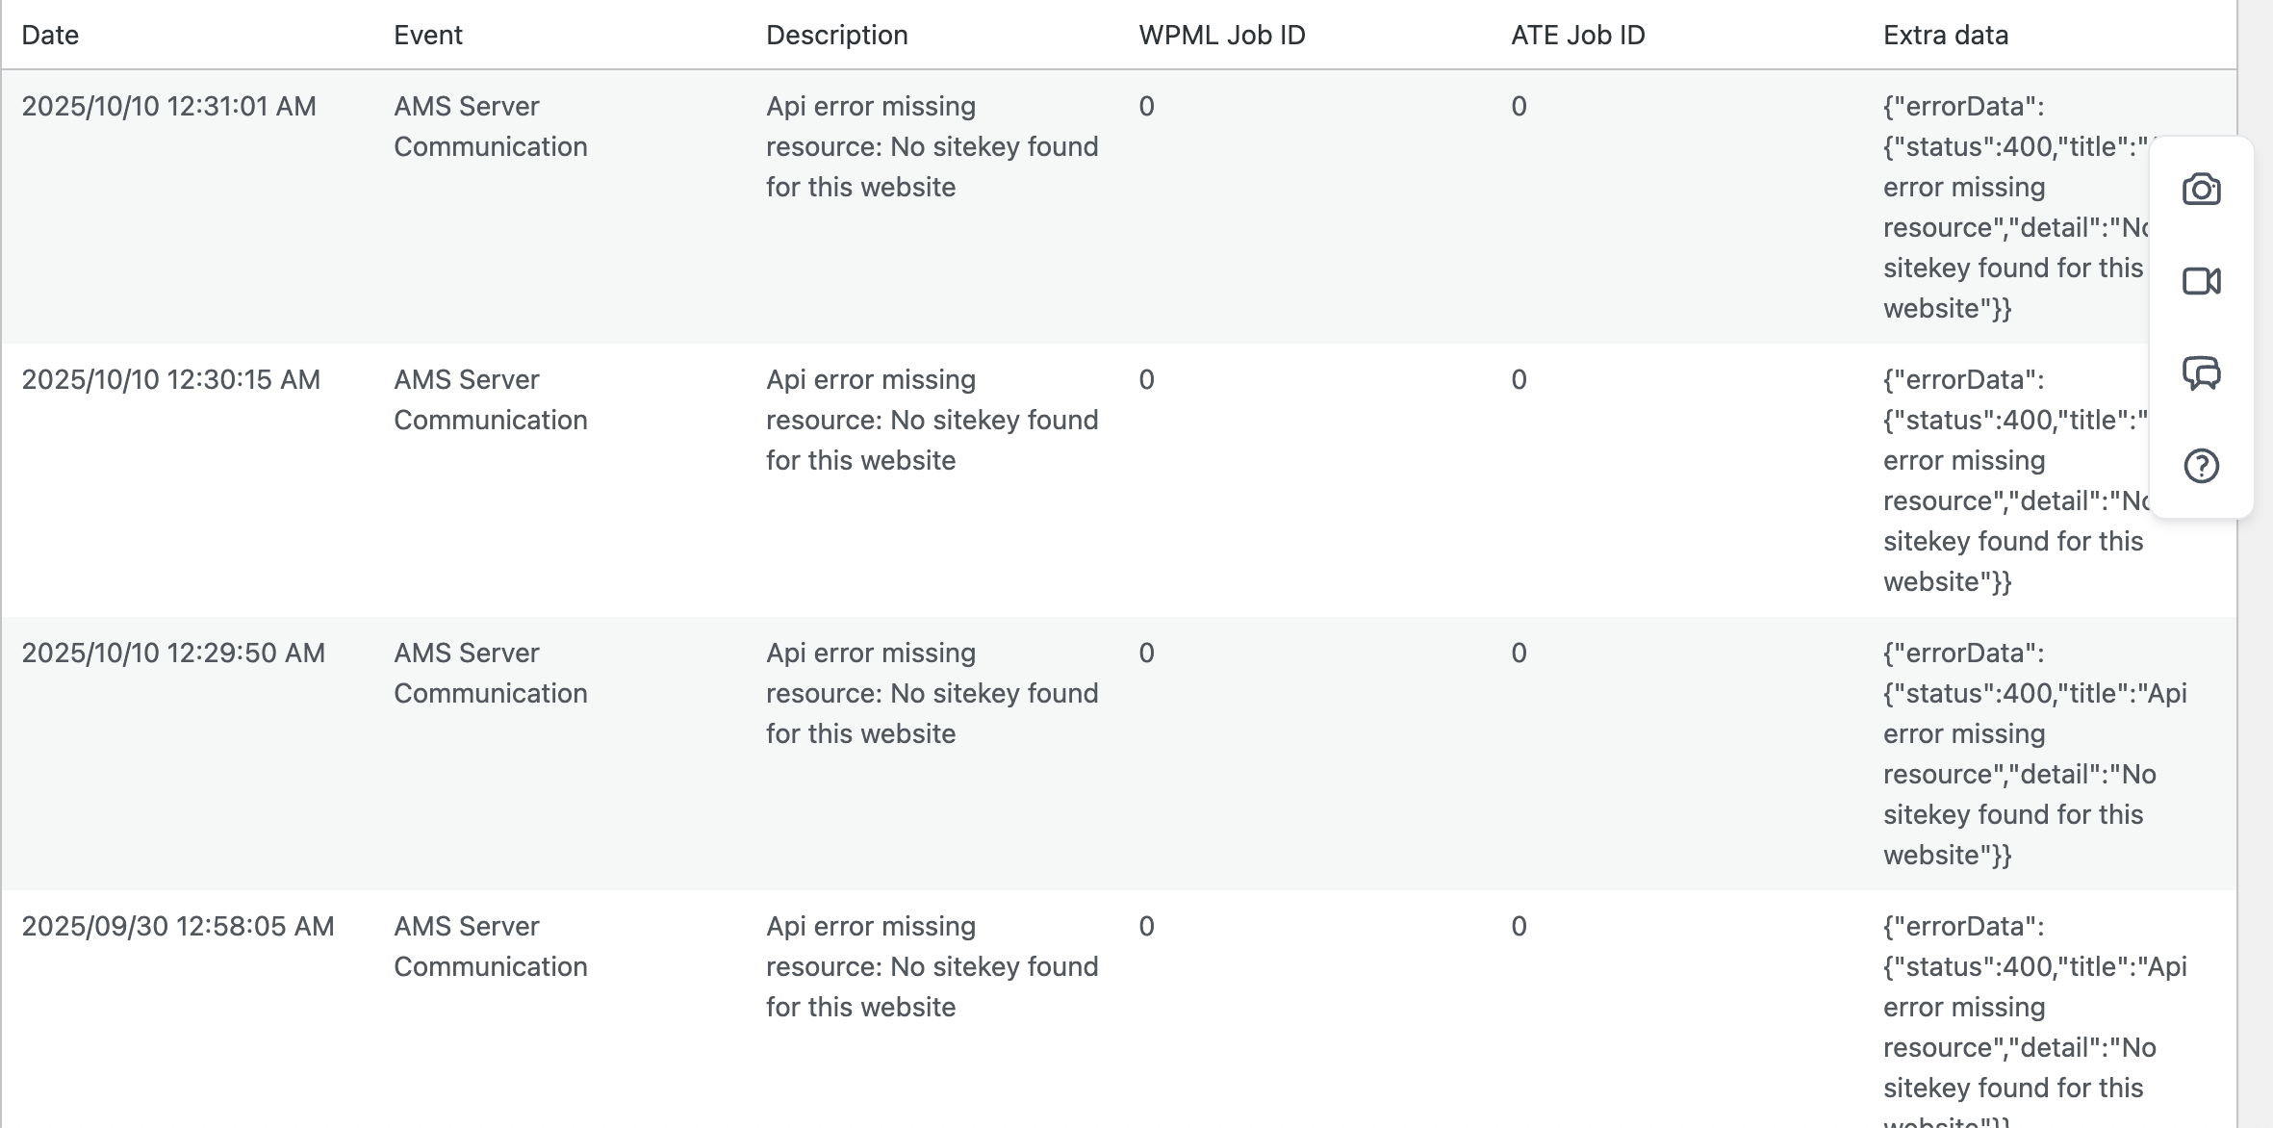Select the 2025/10/10 12:29:50 AM date cell

[x=173, y=654]
